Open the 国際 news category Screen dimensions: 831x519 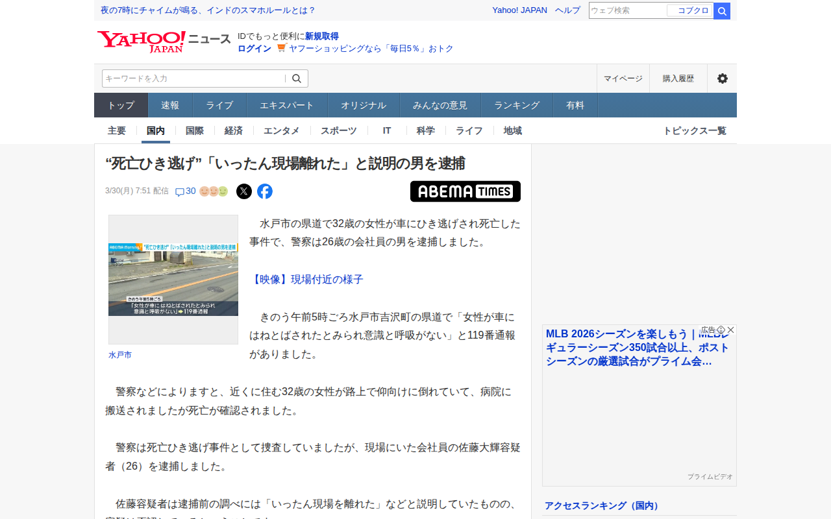[x=195, y=130]
